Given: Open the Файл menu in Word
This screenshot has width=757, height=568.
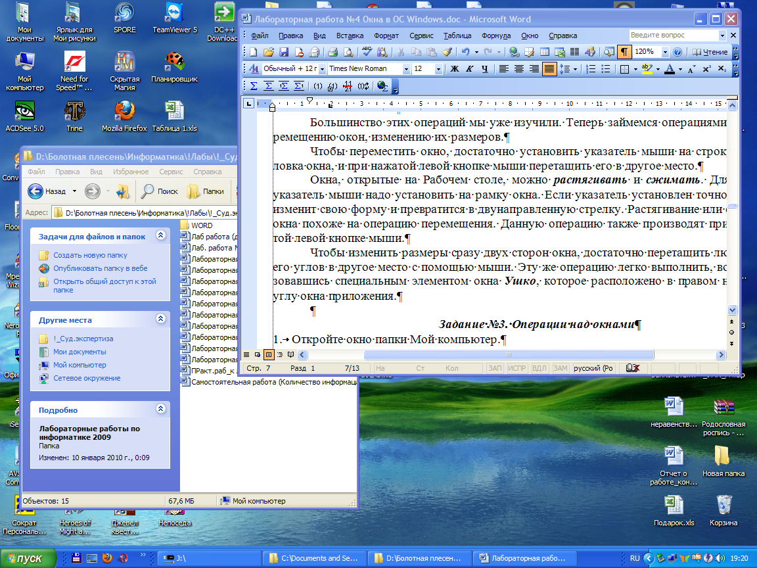Looking at the screenshot, I should pyautogui.click(x=260, y=35).
